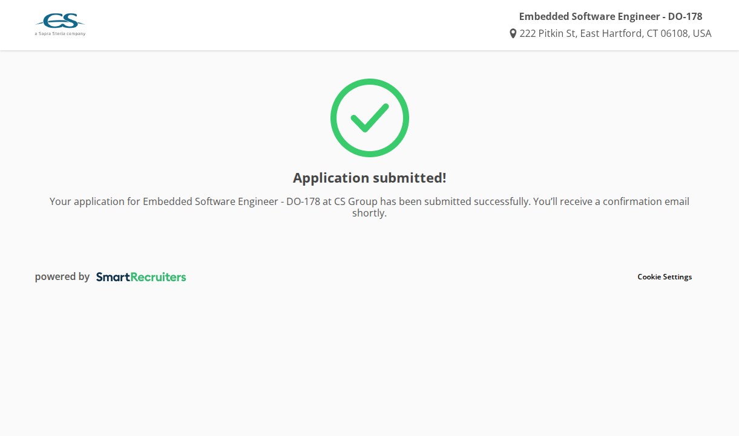Open the SmartRecruiters logo link
The height and width of the screenshot is (436, 739).
(x=141, y=277)
